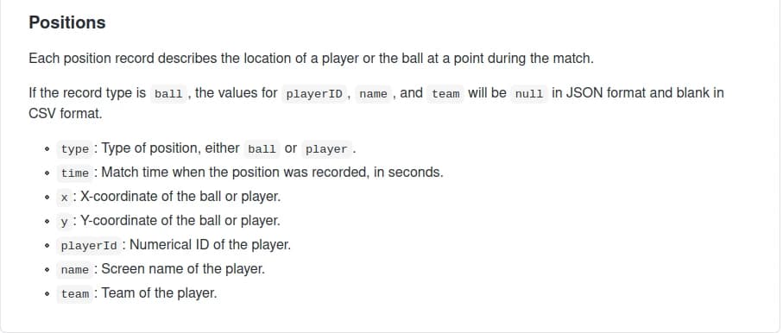Click the 'Numerical ID of the player' text
The width and height of the screenshot is (783, 333).
click(x=211, y=245)
